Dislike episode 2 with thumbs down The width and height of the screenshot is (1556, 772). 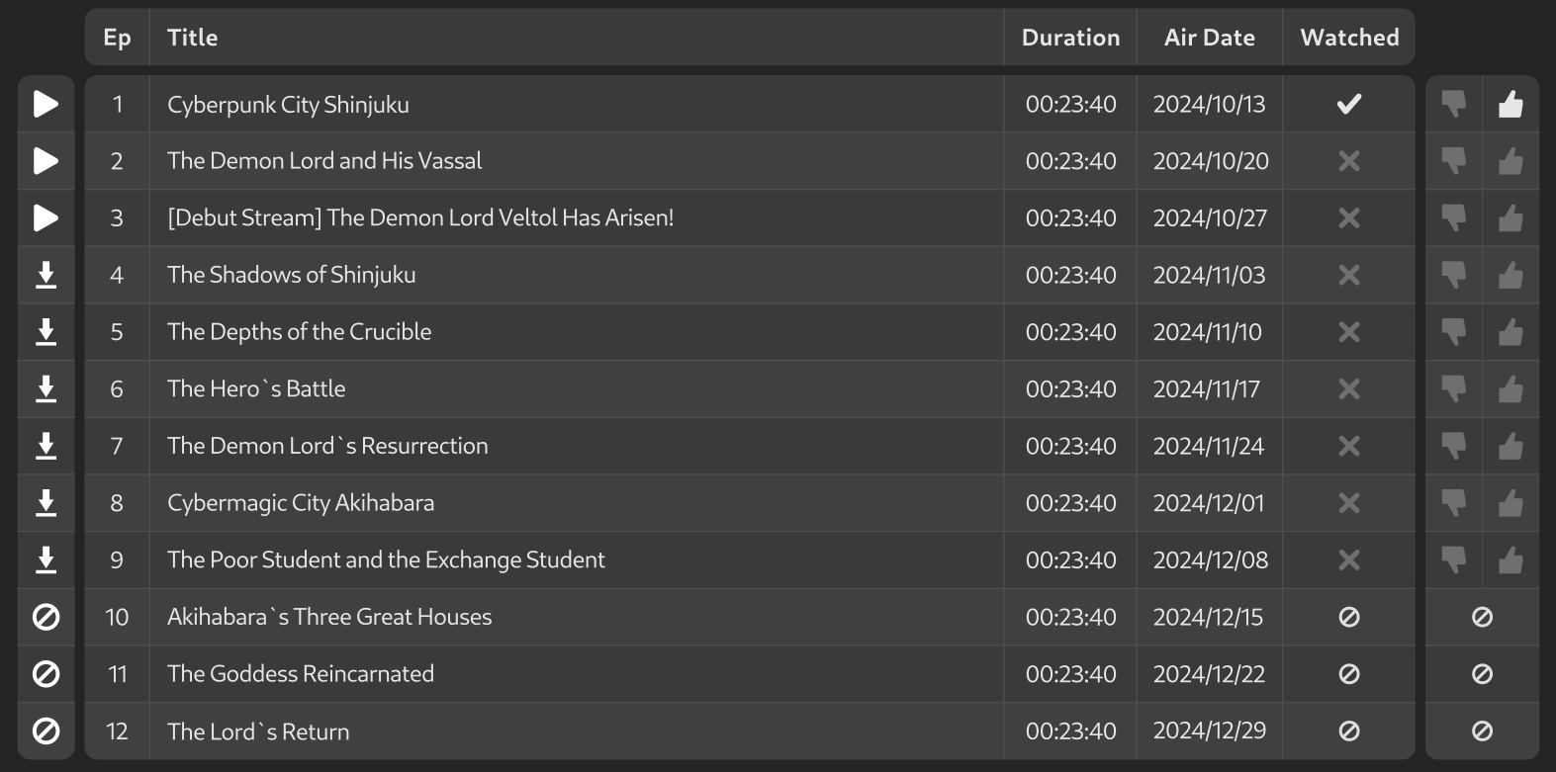point(1453,161)
